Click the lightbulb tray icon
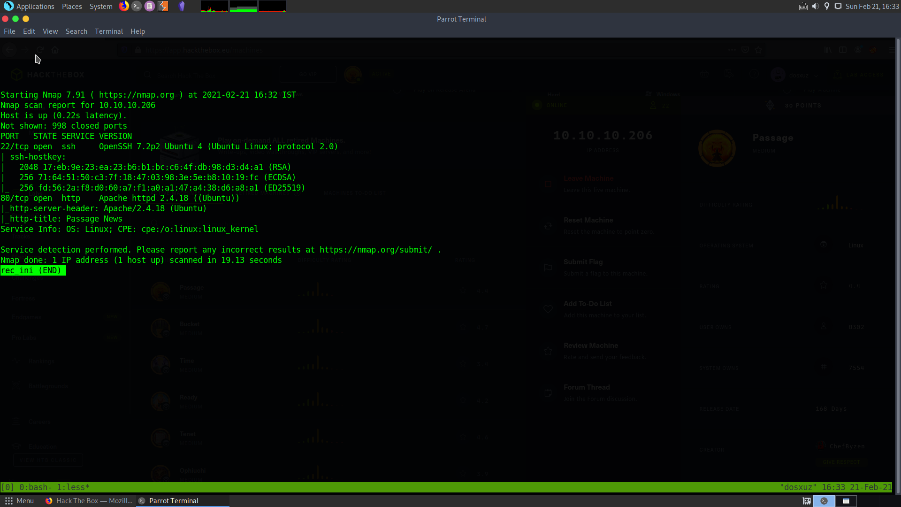The width and height of the screenshot is (901, 507). [827, 7]
